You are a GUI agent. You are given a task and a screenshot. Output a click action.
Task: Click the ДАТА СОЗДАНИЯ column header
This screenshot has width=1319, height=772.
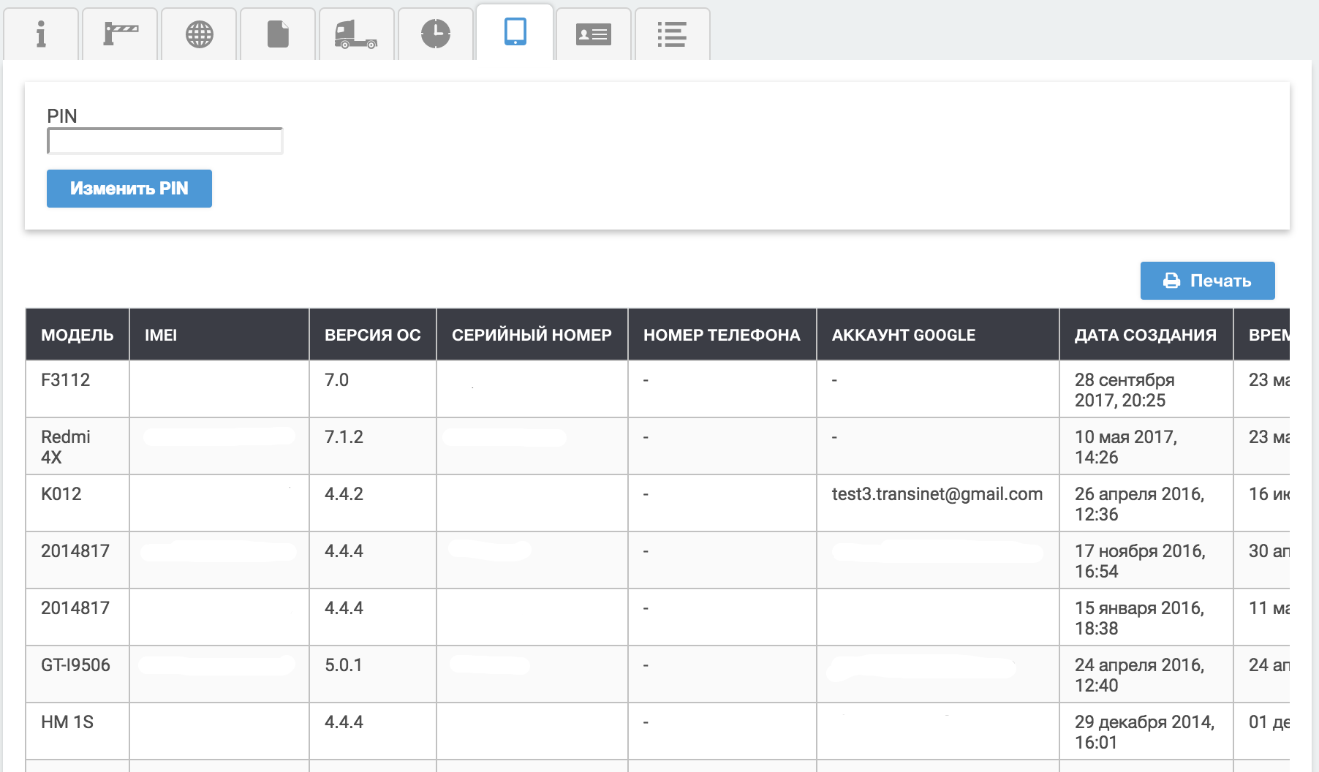(x=1145, y=335)
